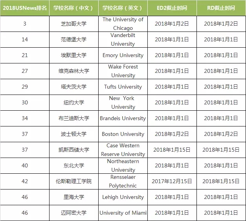Click the Emory University cell
This screenshot has height=221, width=246.
click(x=123, y=55)
